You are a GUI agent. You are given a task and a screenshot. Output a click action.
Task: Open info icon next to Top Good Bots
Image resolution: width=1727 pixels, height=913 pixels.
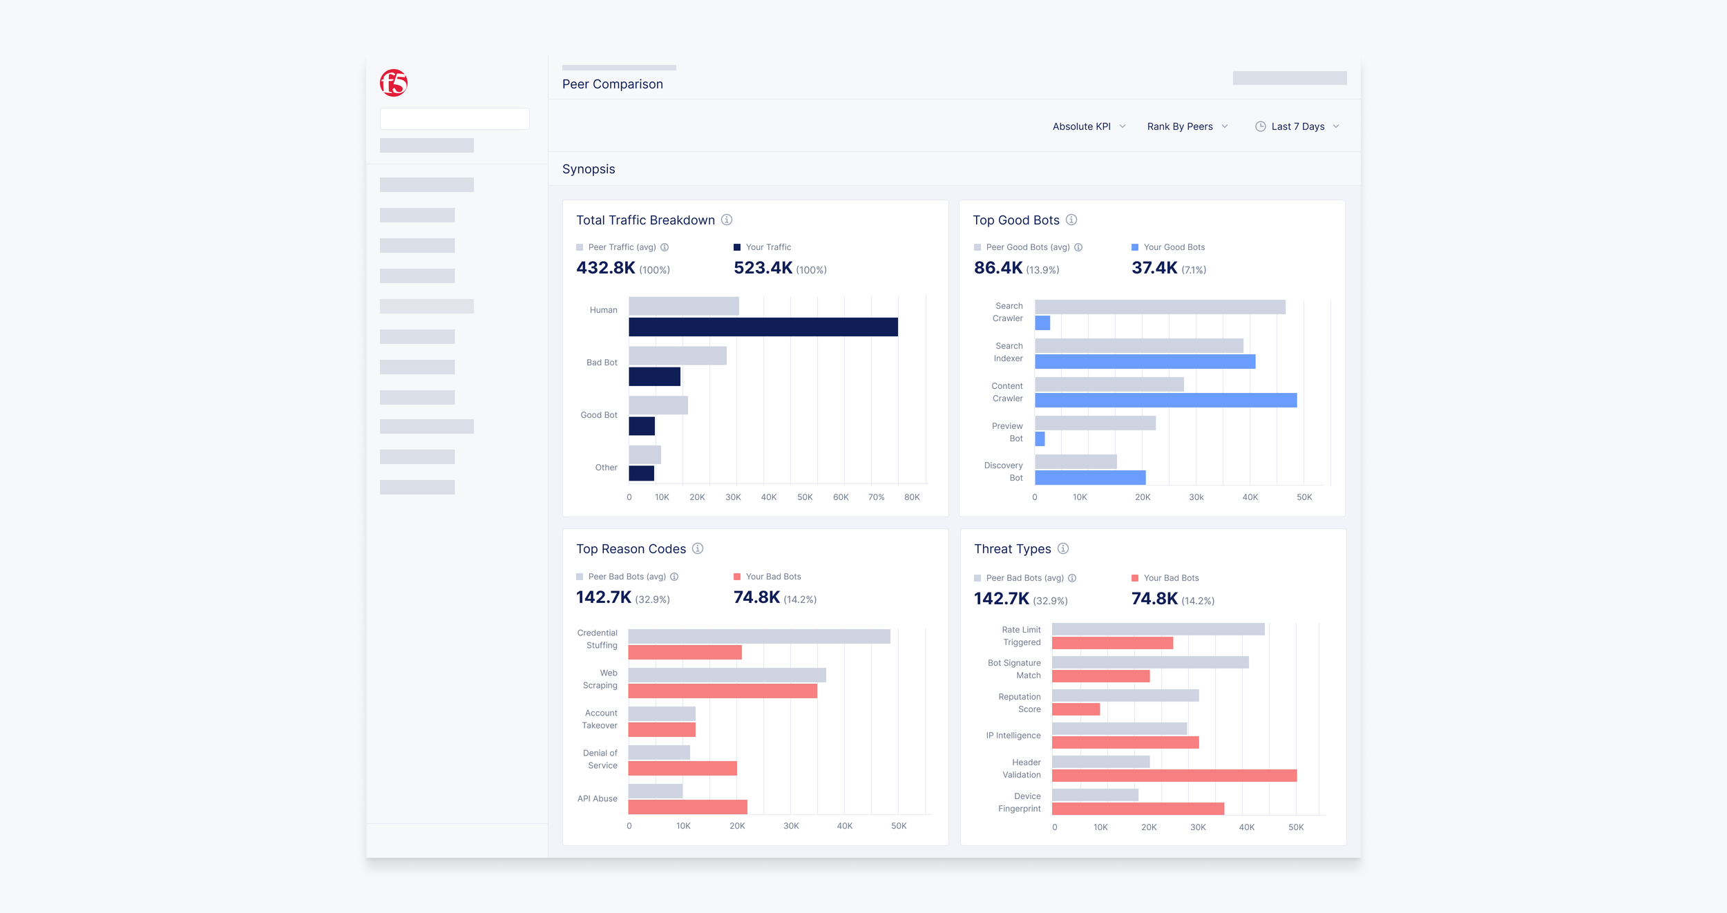coord(1071,220)
